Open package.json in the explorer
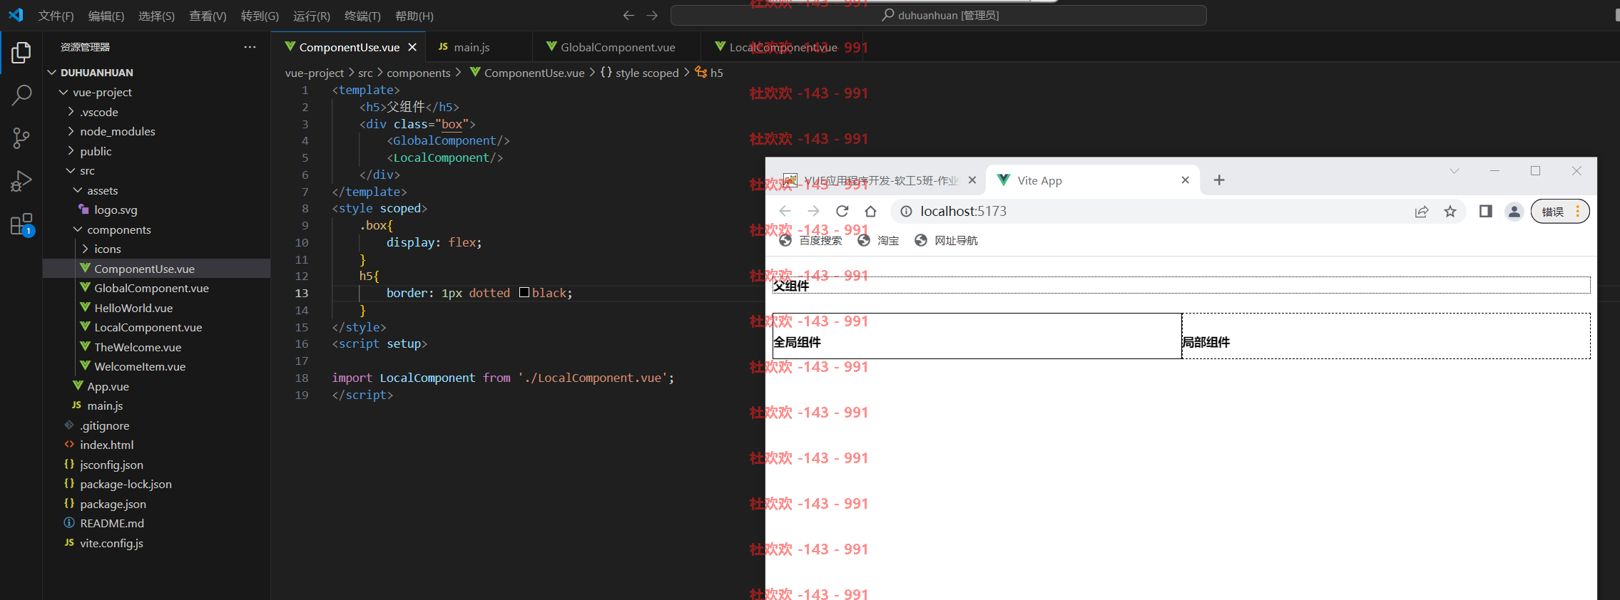Screen dimensions: 1620x600 (157, 504)
